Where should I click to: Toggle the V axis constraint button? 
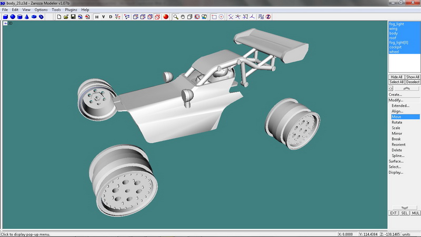click(104, 17)
